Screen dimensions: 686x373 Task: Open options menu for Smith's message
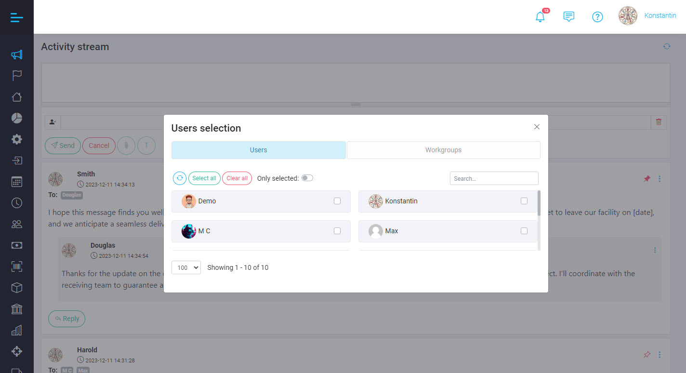pos(660,179)
